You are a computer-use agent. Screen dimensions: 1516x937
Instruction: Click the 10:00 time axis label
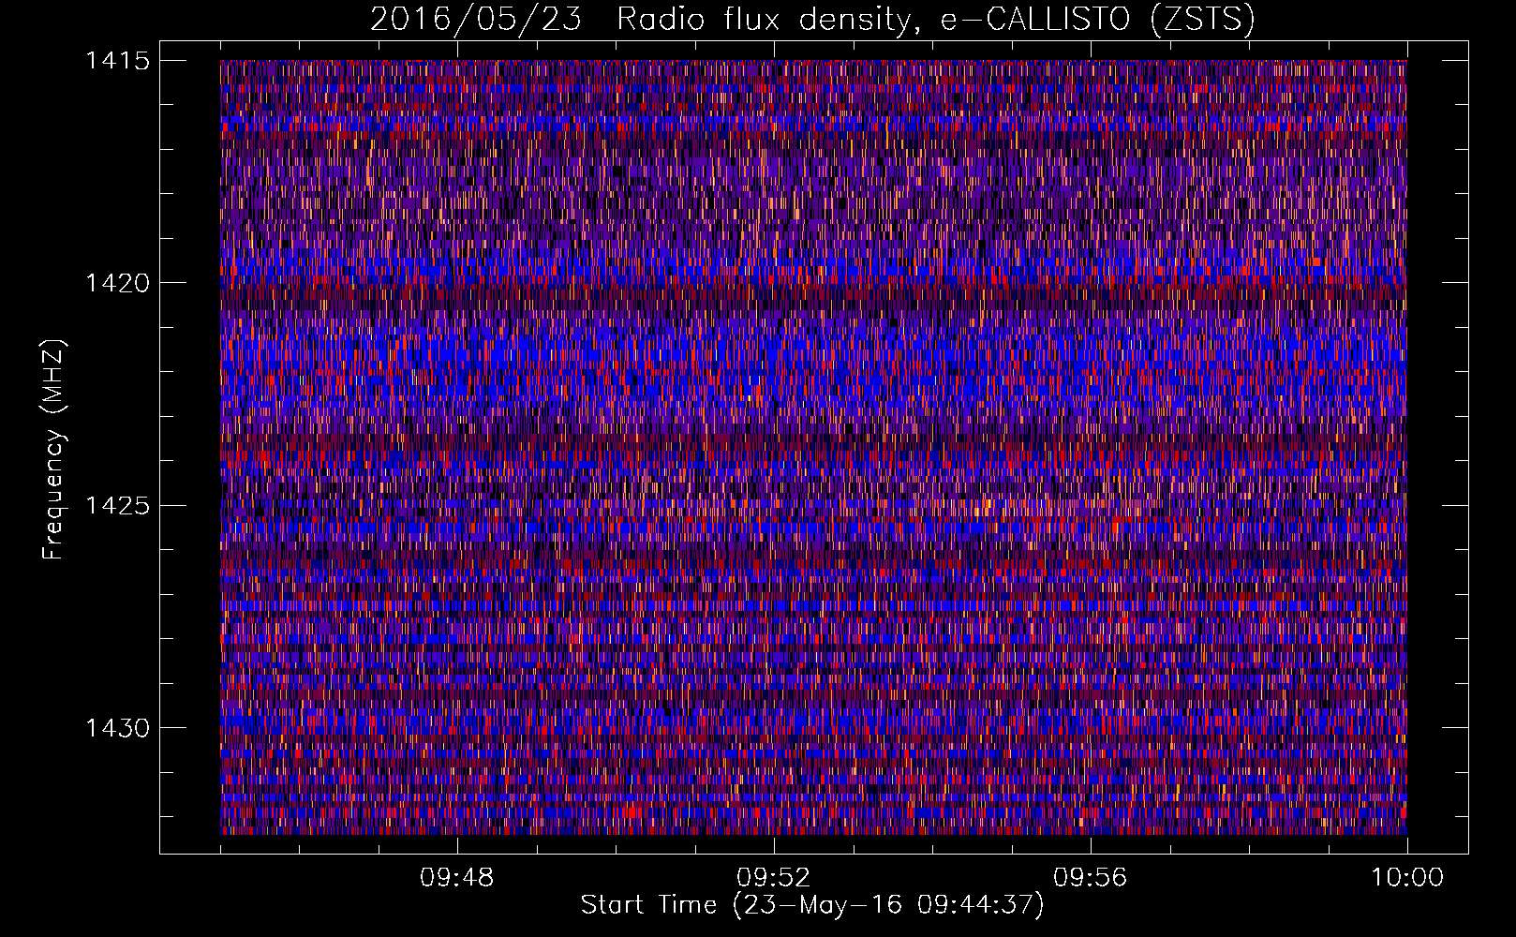click(1407, 878)
